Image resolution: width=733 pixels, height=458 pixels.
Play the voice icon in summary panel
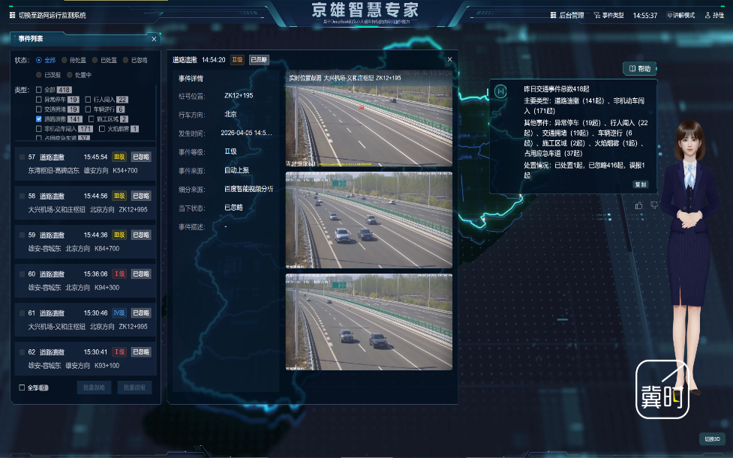coord(500,91)
